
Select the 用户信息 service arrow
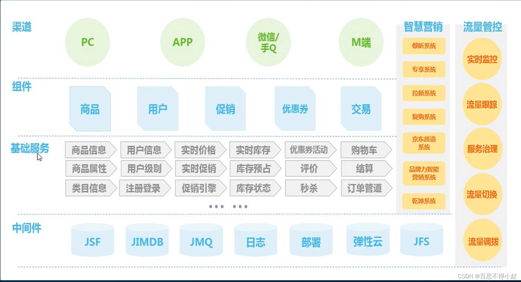point(146,150)
